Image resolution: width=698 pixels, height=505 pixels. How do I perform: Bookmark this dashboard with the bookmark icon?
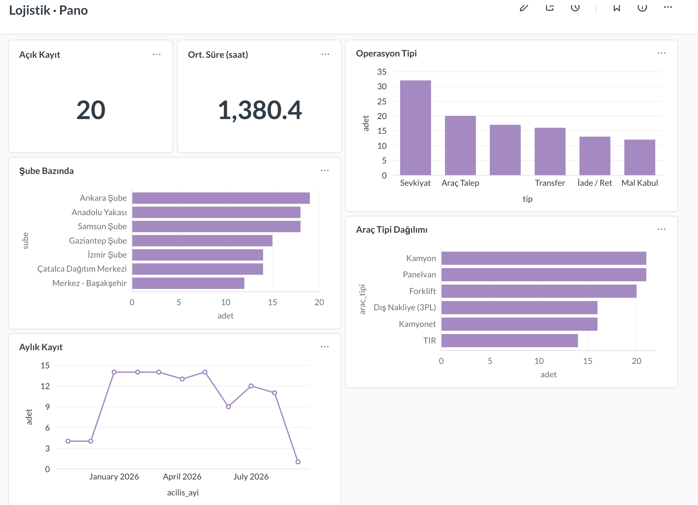pos(617,8)
